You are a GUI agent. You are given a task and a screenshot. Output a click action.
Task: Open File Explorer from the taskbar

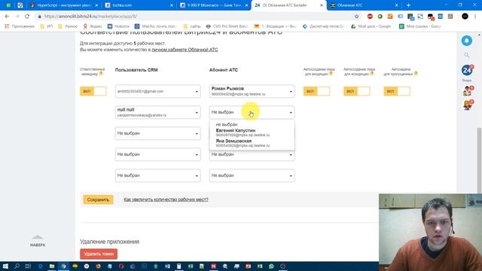pos(52,266)
